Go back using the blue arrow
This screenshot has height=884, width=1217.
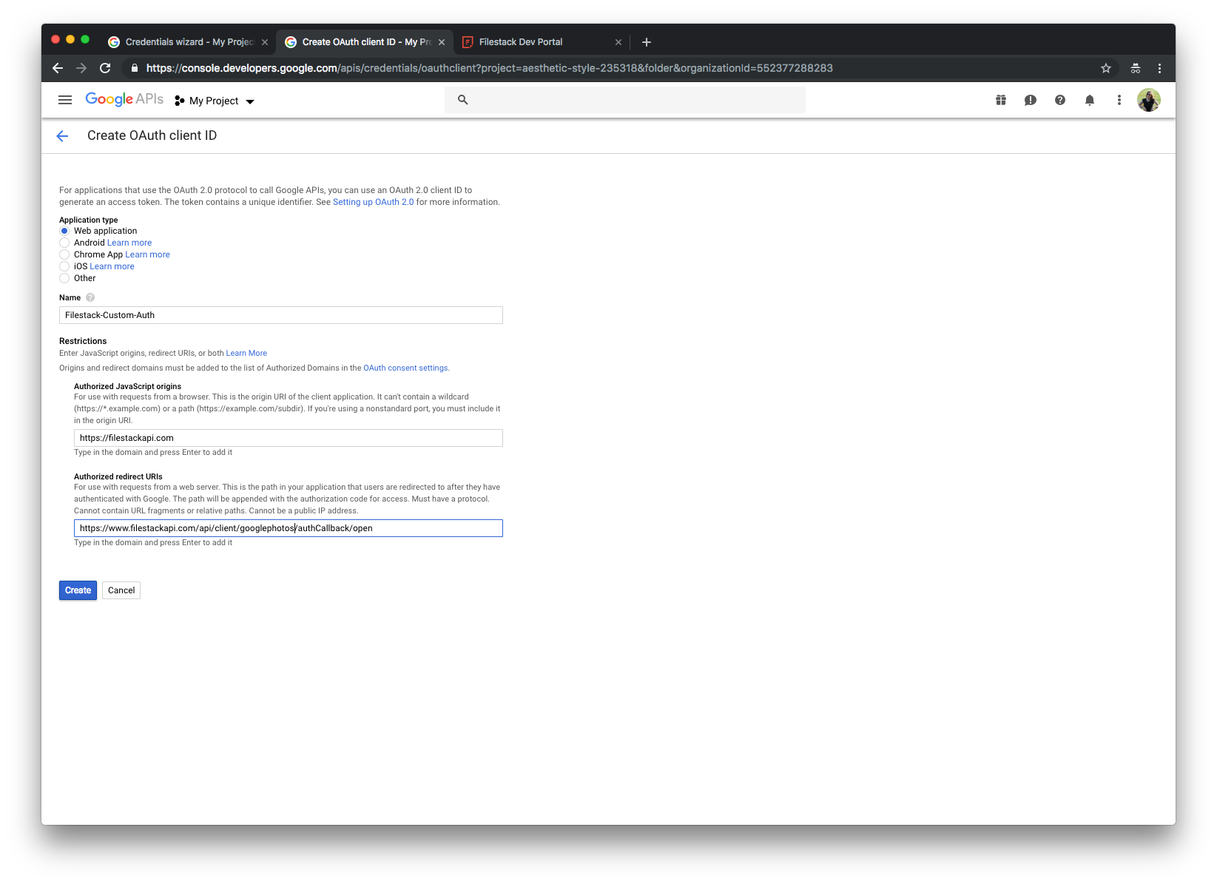click(62, 135)
